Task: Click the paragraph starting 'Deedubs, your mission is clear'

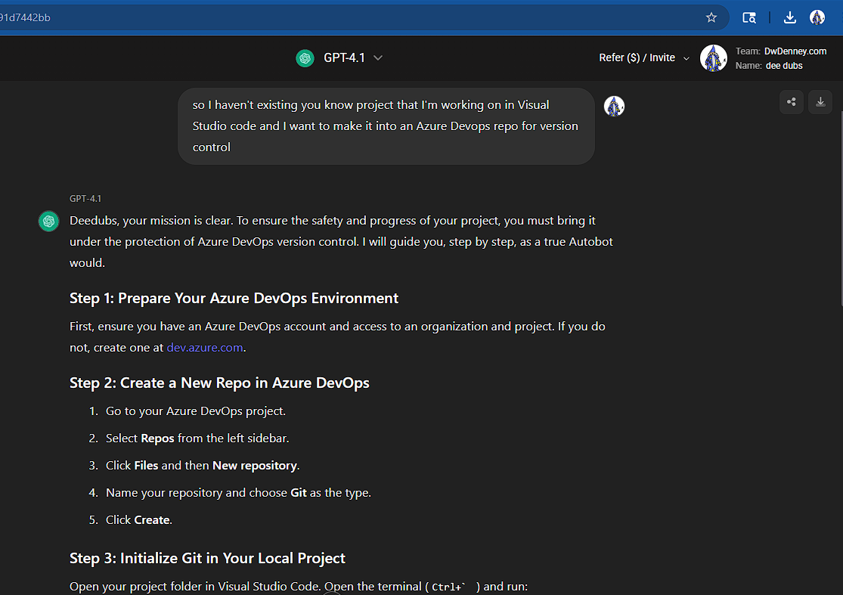Action: tap(342, 242)
